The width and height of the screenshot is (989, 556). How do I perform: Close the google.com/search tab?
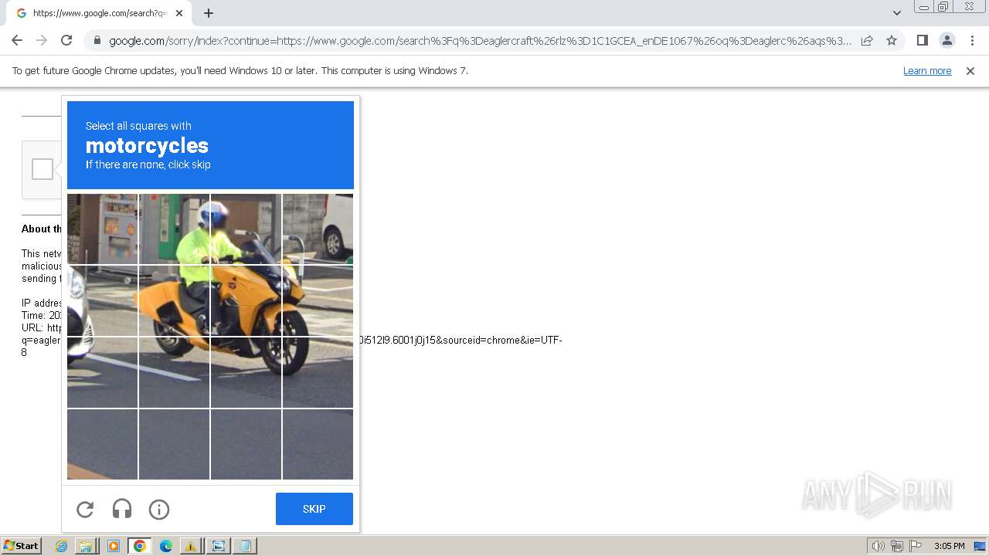click(181, 13)
